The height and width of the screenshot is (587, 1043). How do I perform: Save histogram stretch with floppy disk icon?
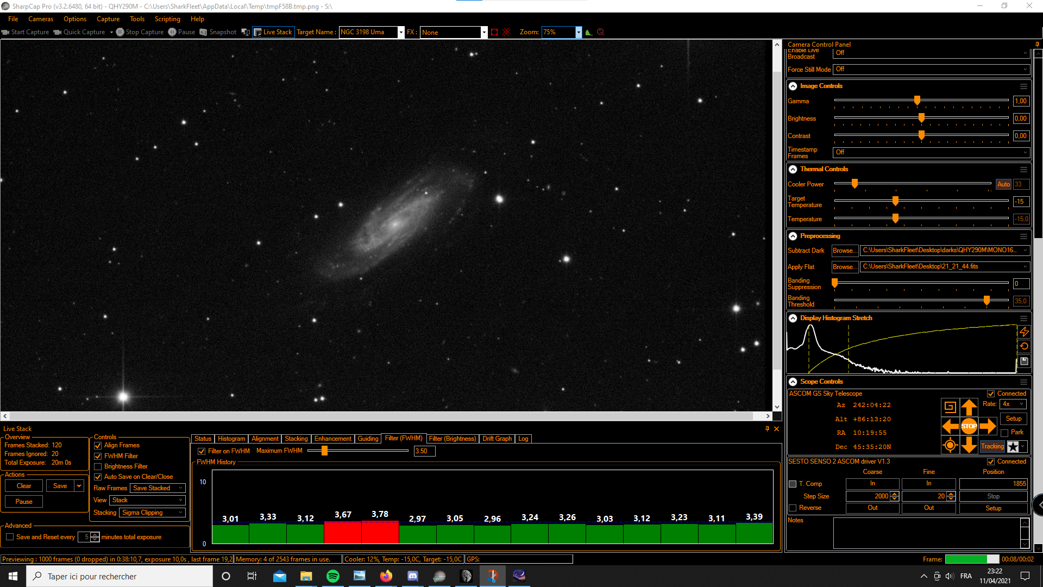tap(1024, 361)
